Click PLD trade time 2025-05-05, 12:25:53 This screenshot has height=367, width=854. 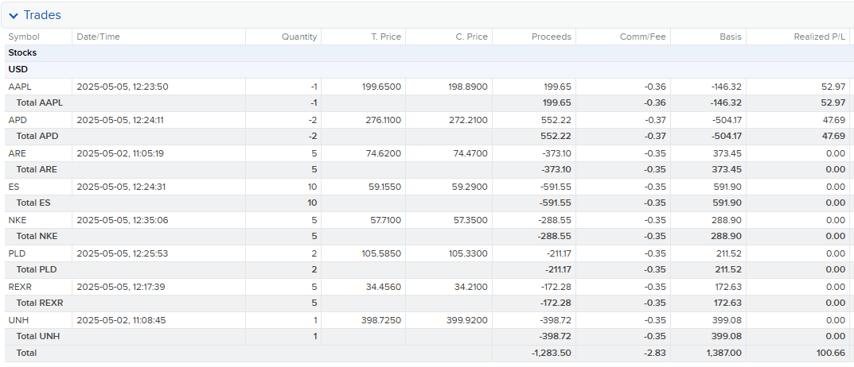[122, 253]
